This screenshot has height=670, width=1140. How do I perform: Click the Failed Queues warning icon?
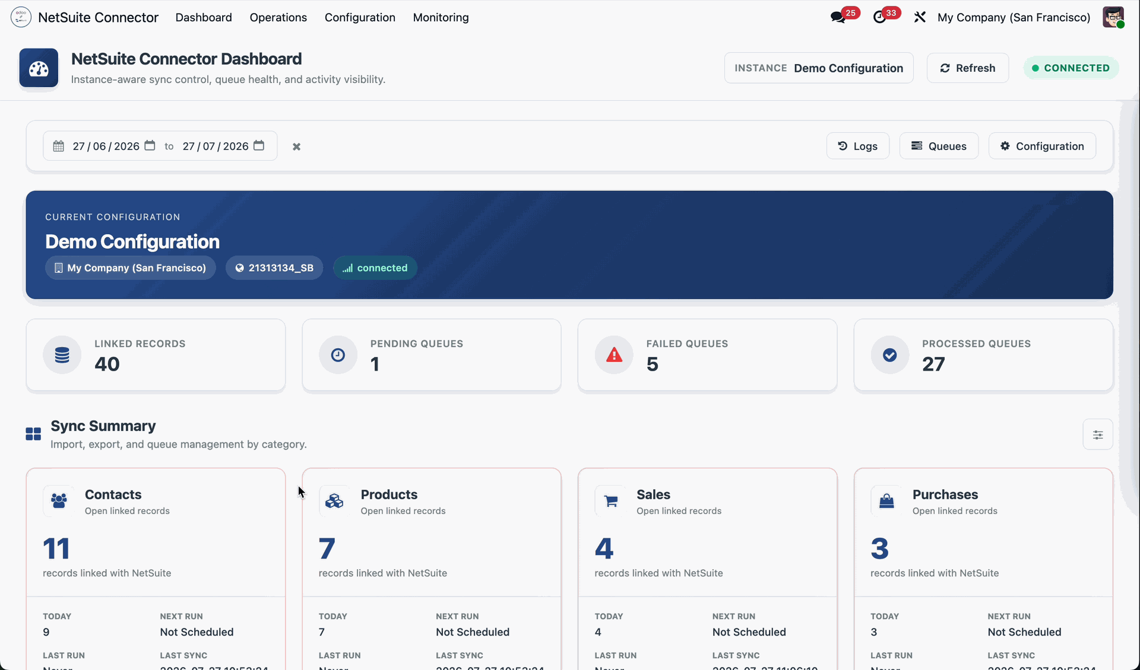coord(614,355)
